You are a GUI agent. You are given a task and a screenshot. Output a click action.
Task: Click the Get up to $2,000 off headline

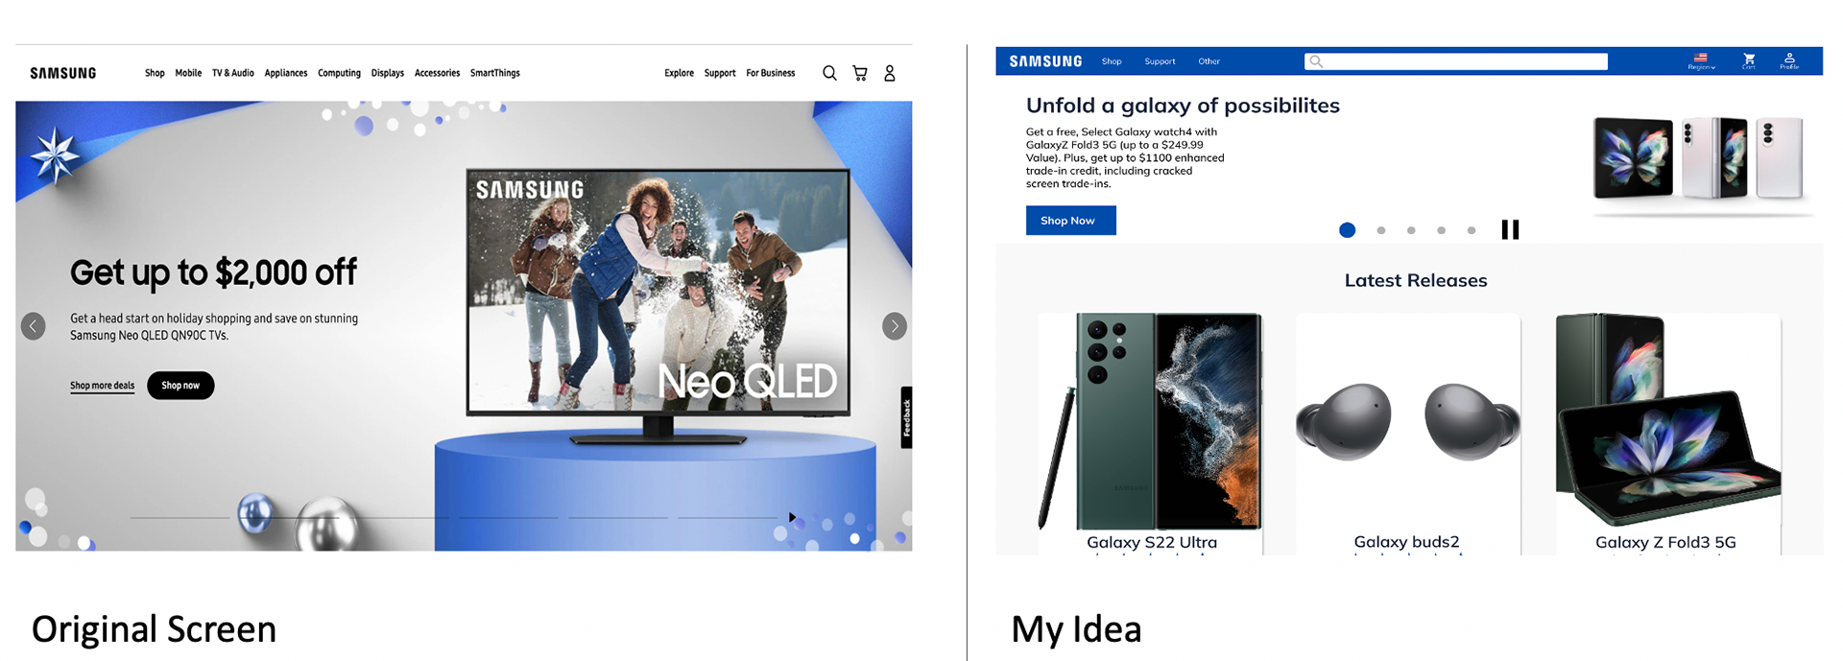[213, 272]
